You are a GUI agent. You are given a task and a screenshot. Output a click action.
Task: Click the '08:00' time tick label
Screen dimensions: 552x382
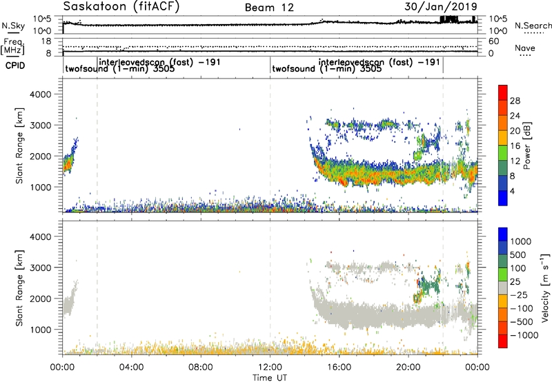click(200, 368)
